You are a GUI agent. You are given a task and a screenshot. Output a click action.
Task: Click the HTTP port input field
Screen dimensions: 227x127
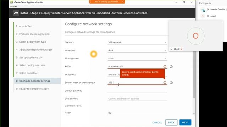137,113
